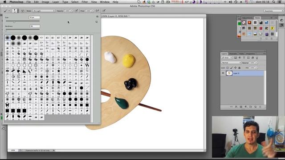
Task: Switch to the Channels tab
Action: [x=233, y=54]
